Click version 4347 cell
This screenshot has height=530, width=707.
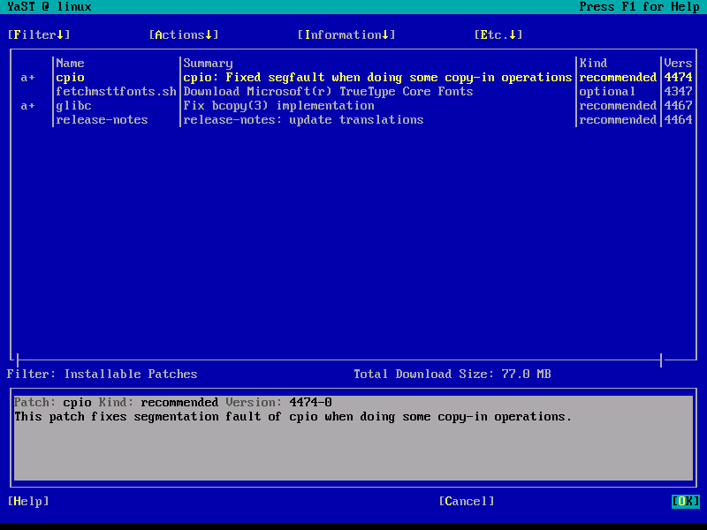click(678, 92)
